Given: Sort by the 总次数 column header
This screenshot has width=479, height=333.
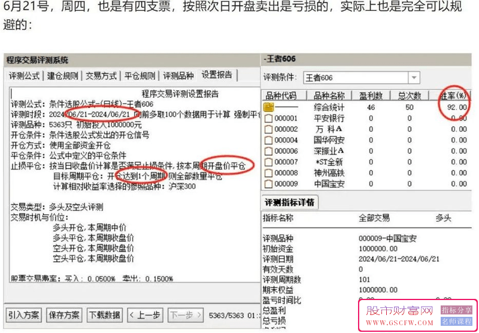Looking at the screenshot, I should coord(410,95).
